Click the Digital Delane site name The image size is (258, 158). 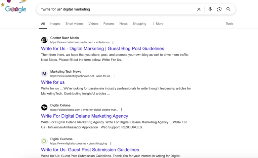[60, 105]
